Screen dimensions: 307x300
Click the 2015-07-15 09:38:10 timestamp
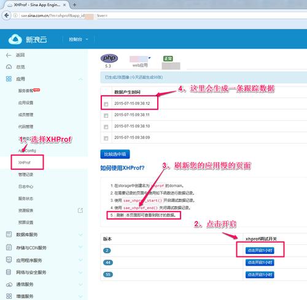pos(132,126)
